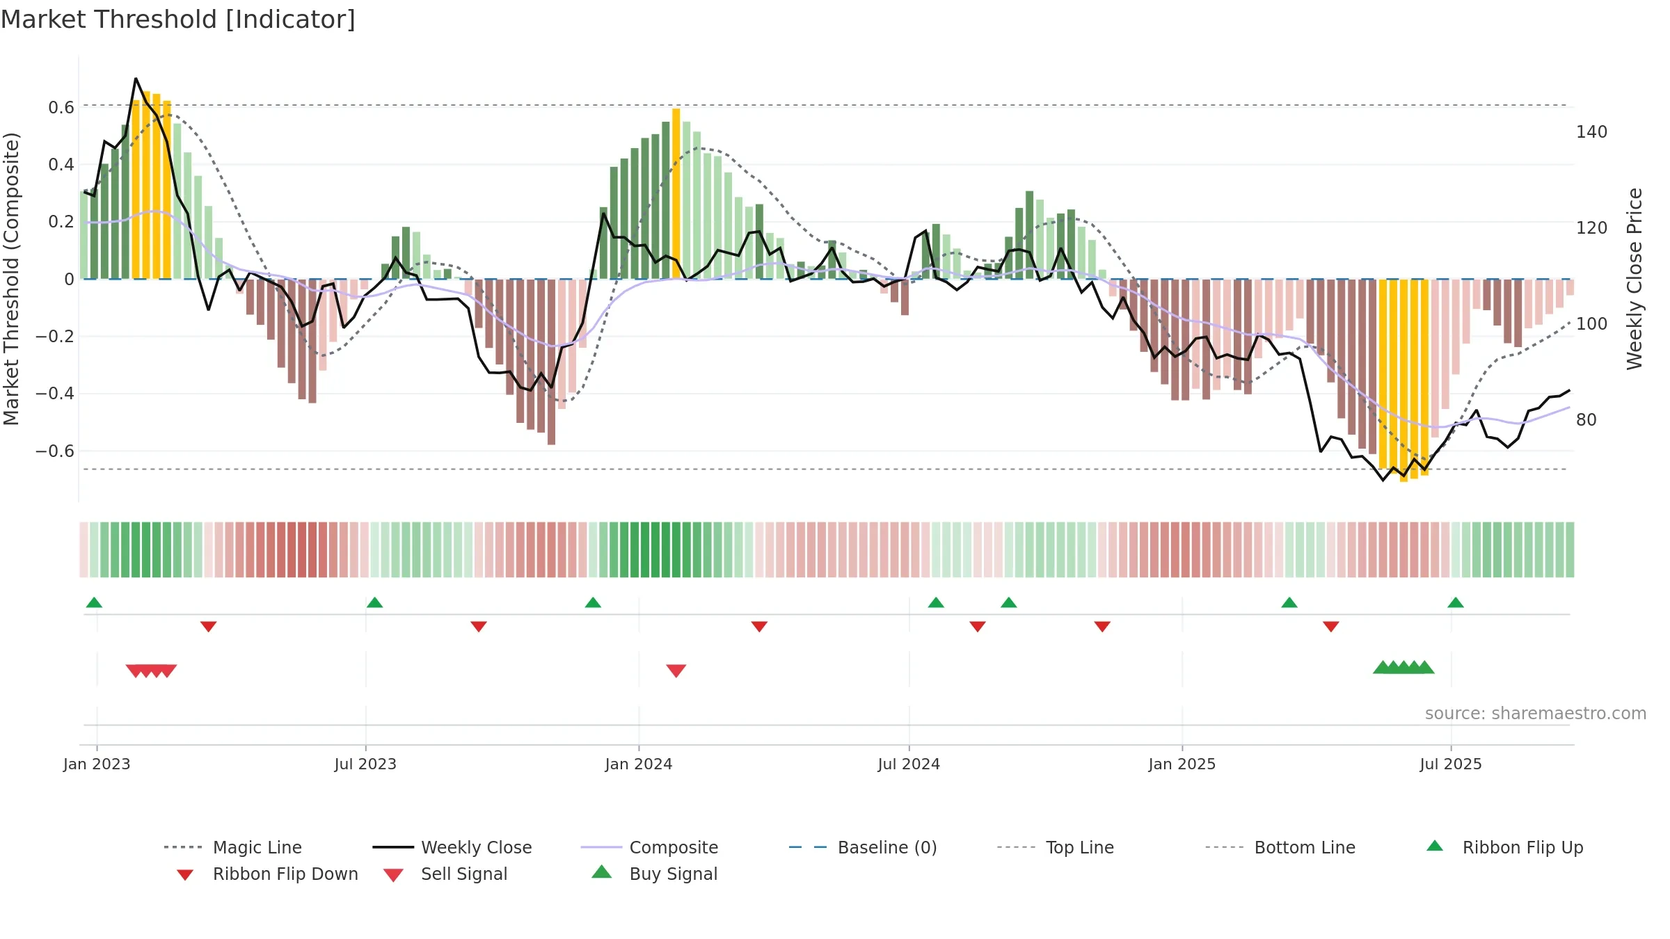Select the Ribbon Flip Down triangle in Mar 2024
The image size is (1670, 939).
coord(759,627)
